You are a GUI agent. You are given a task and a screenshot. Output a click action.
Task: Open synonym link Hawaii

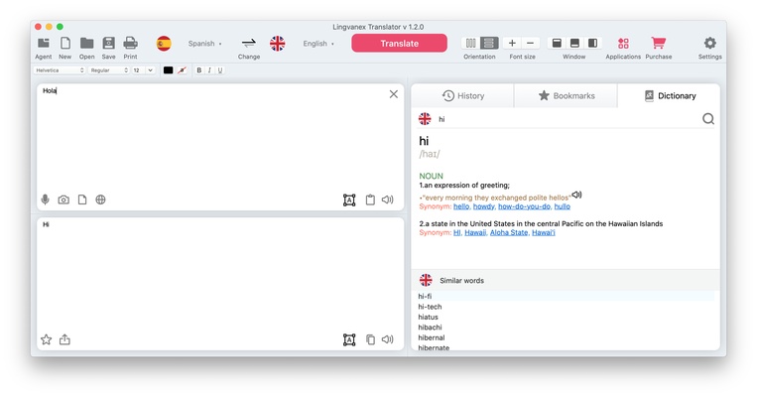point(475,232)
